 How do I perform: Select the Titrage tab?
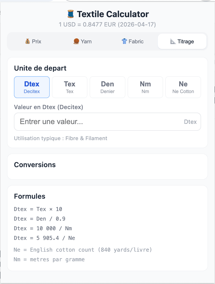182,41
